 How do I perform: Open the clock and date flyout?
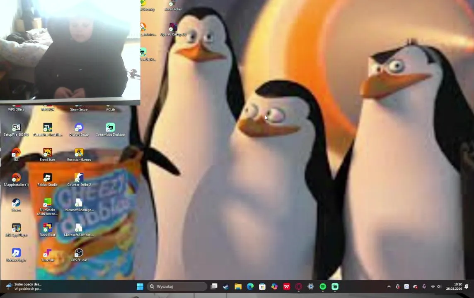[454, 286]
